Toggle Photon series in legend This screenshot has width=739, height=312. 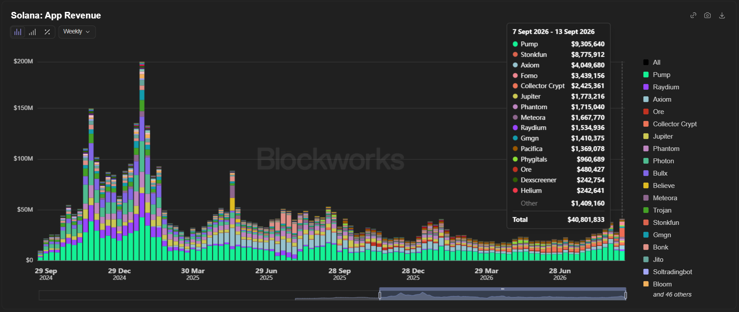(658, 161)
